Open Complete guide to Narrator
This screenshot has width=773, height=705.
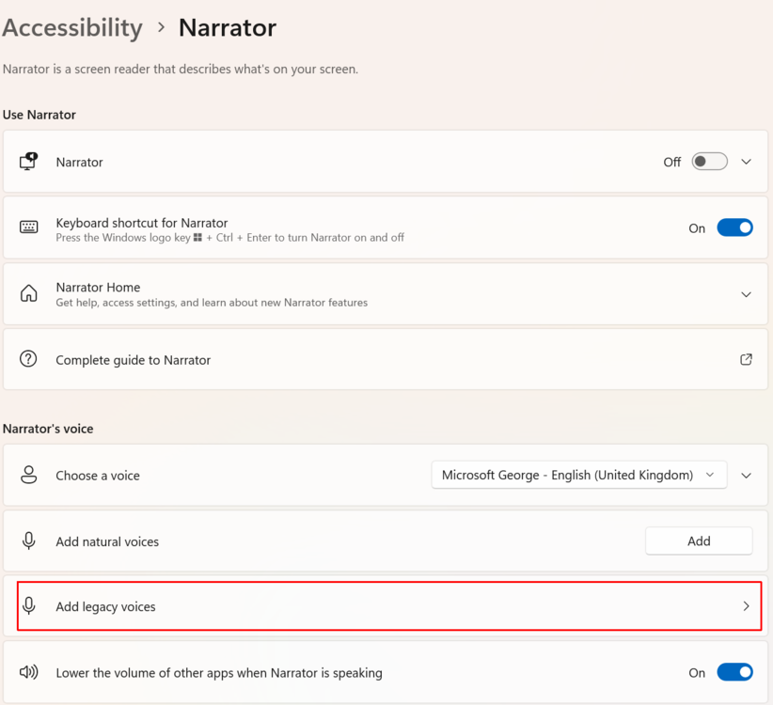pos(133,360)
